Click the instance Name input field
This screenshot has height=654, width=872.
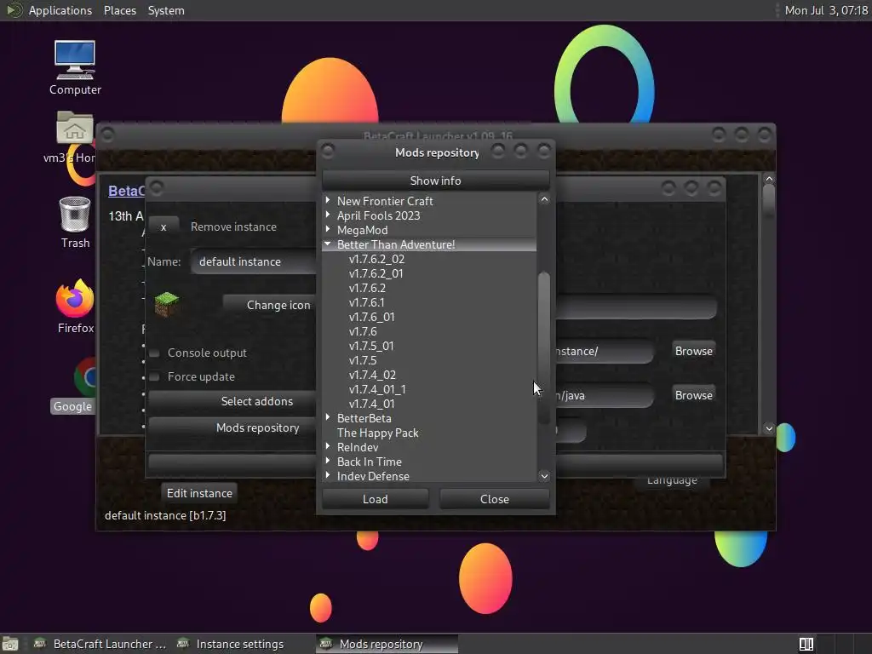pos(254,262)
